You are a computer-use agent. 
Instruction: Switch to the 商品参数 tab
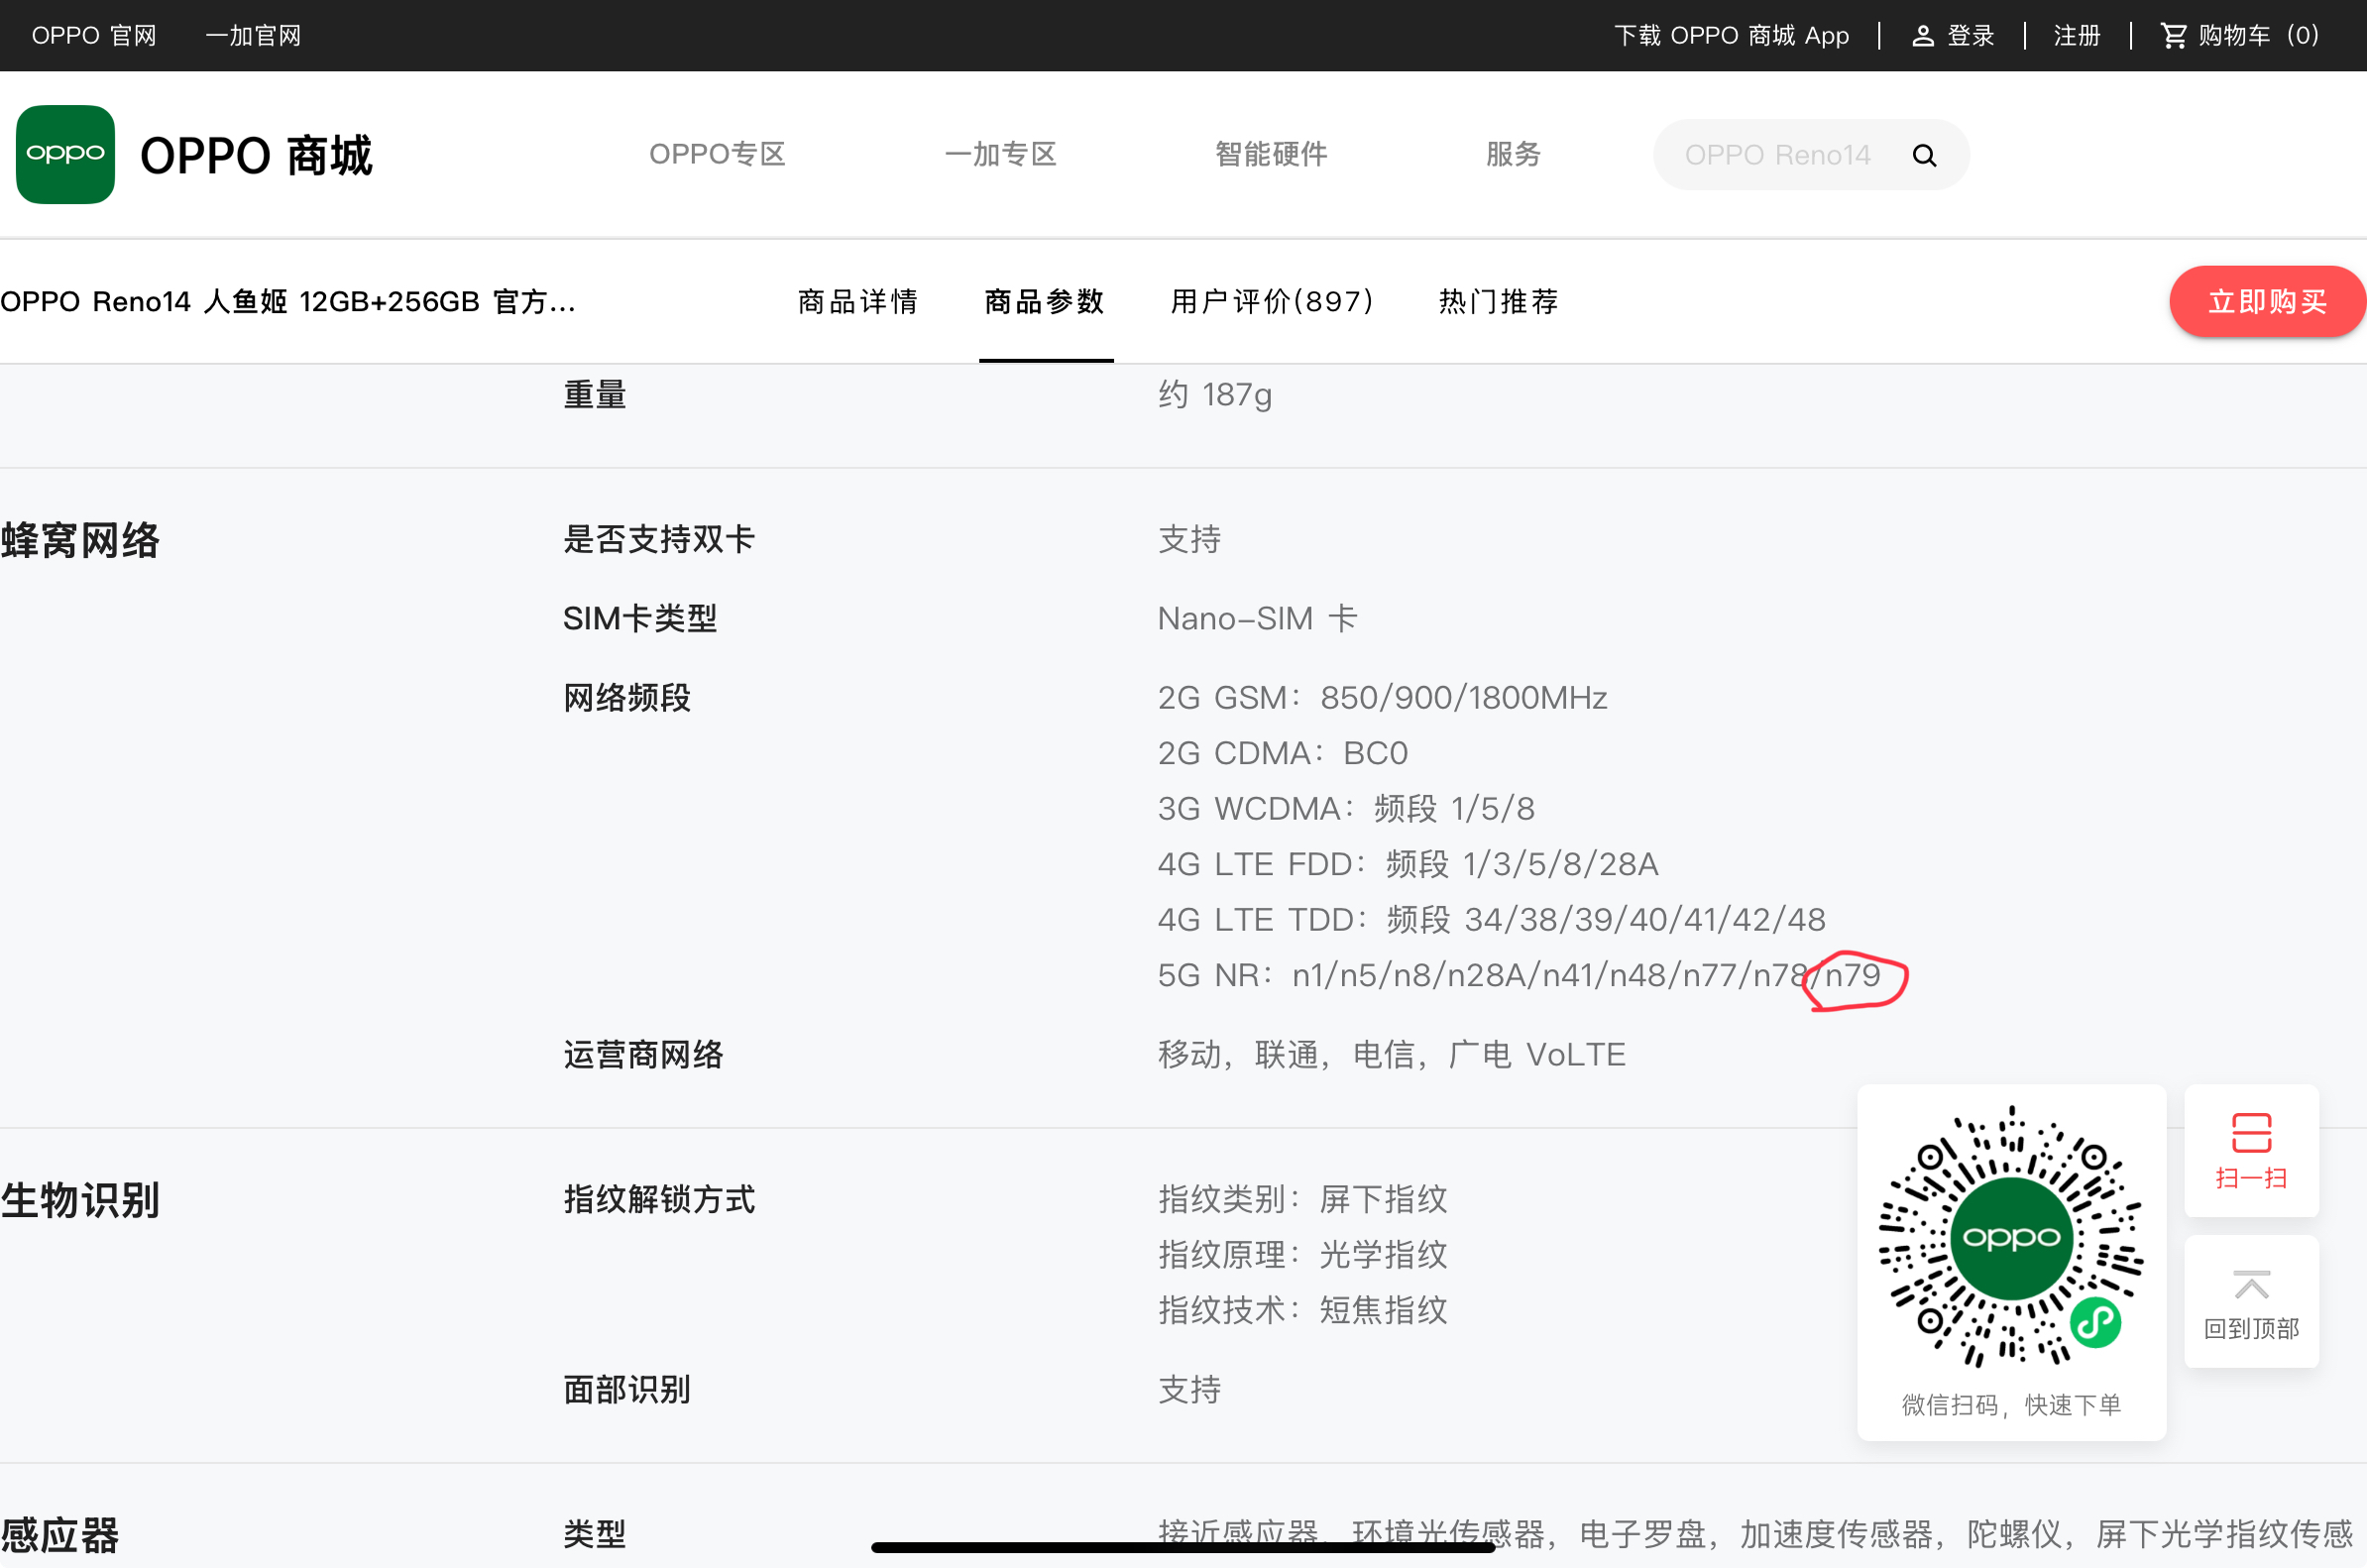(1045, 301)
